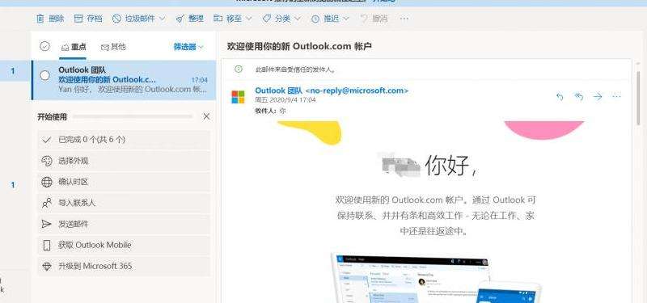Image resolution: width=647 pixels, height=303 pixels.
Task: Click the paper-plane icon beside 发送邮件
Action: [x=47, y=225]
